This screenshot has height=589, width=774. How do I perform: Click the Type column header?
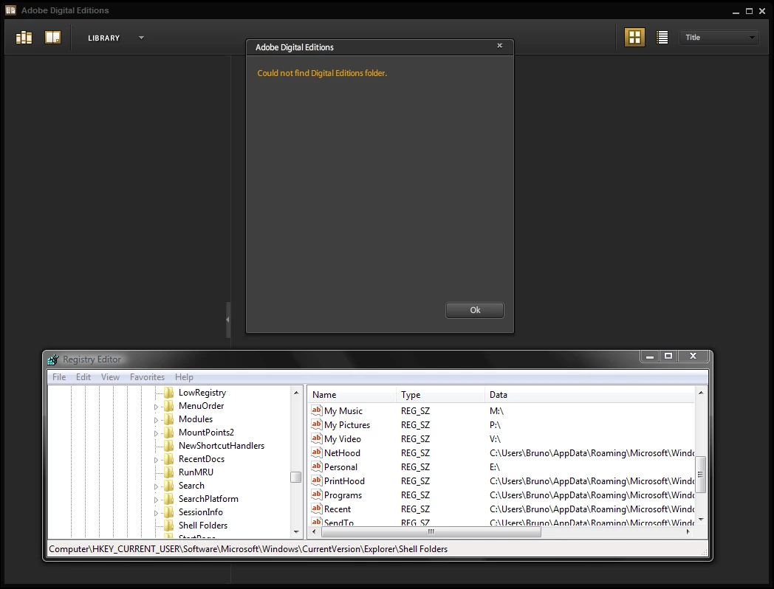click(440, 395)
